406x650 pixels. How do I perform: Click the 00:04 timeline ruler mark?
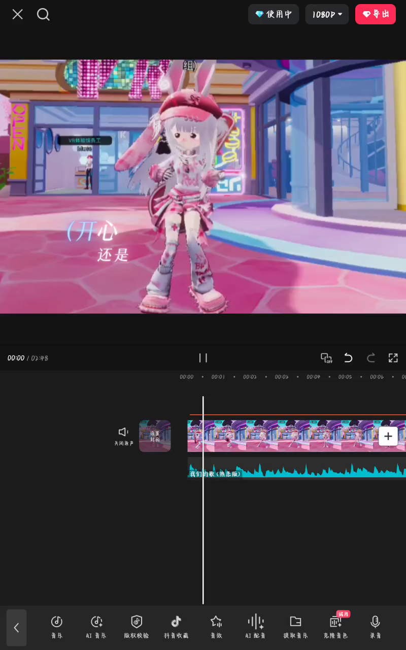[313, 377]
